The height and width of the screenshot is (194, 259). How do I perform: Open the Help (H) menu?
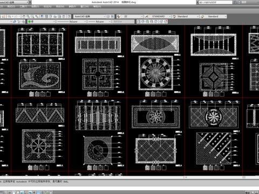coord(97,6)
